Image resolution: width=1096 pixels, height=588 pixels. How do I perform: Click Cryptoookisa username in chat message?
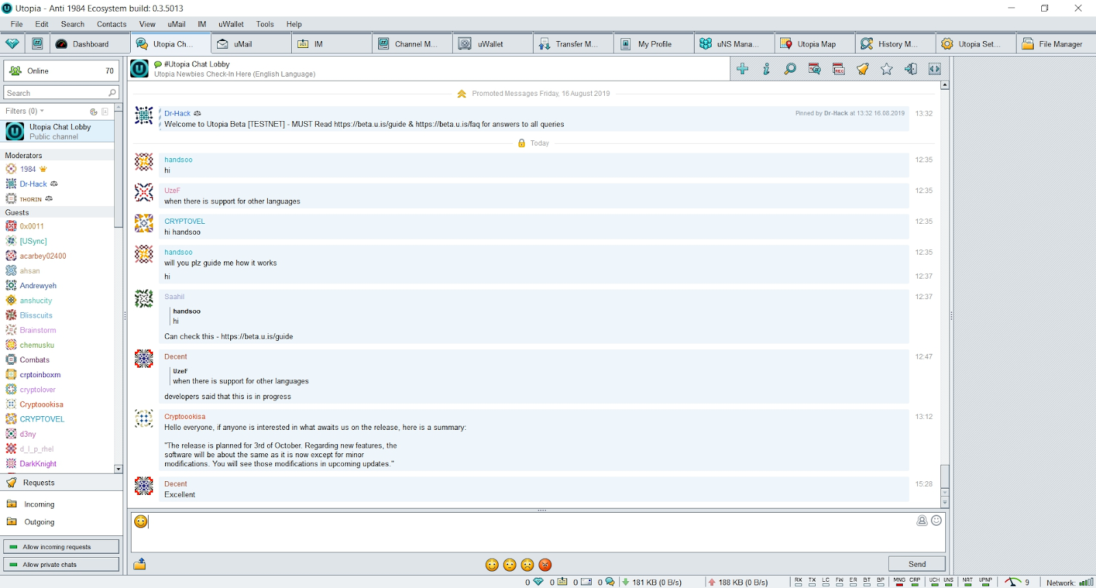pyautogui.click(x=185, y=416)
